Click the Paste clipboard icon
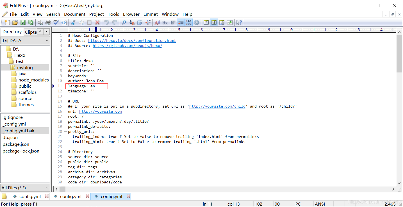 pos(89,22)
